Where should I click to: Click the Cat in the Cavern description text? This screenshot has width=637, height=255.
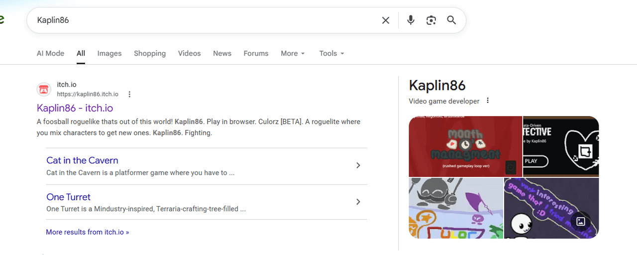pos(140,173)
